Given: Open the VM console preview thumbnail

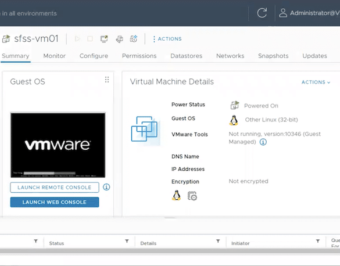Looking at the screenshot, I should click(58, 145).
